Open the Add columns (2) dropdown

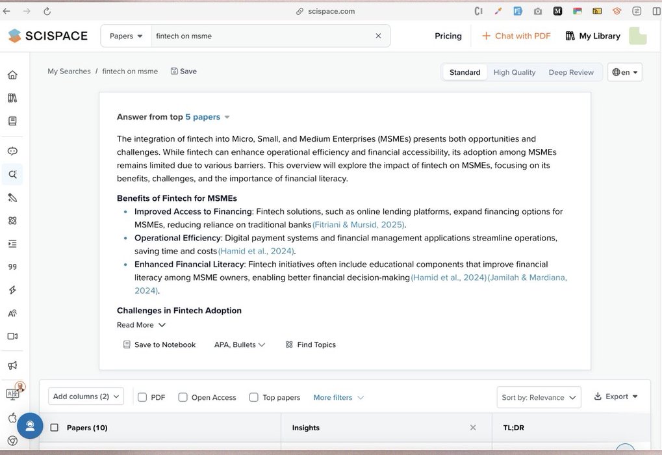[86, 396]
